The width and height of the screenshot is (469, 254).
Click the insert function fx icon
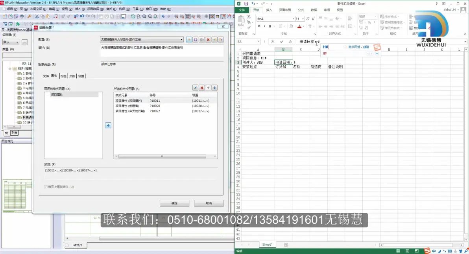[290, 42]
